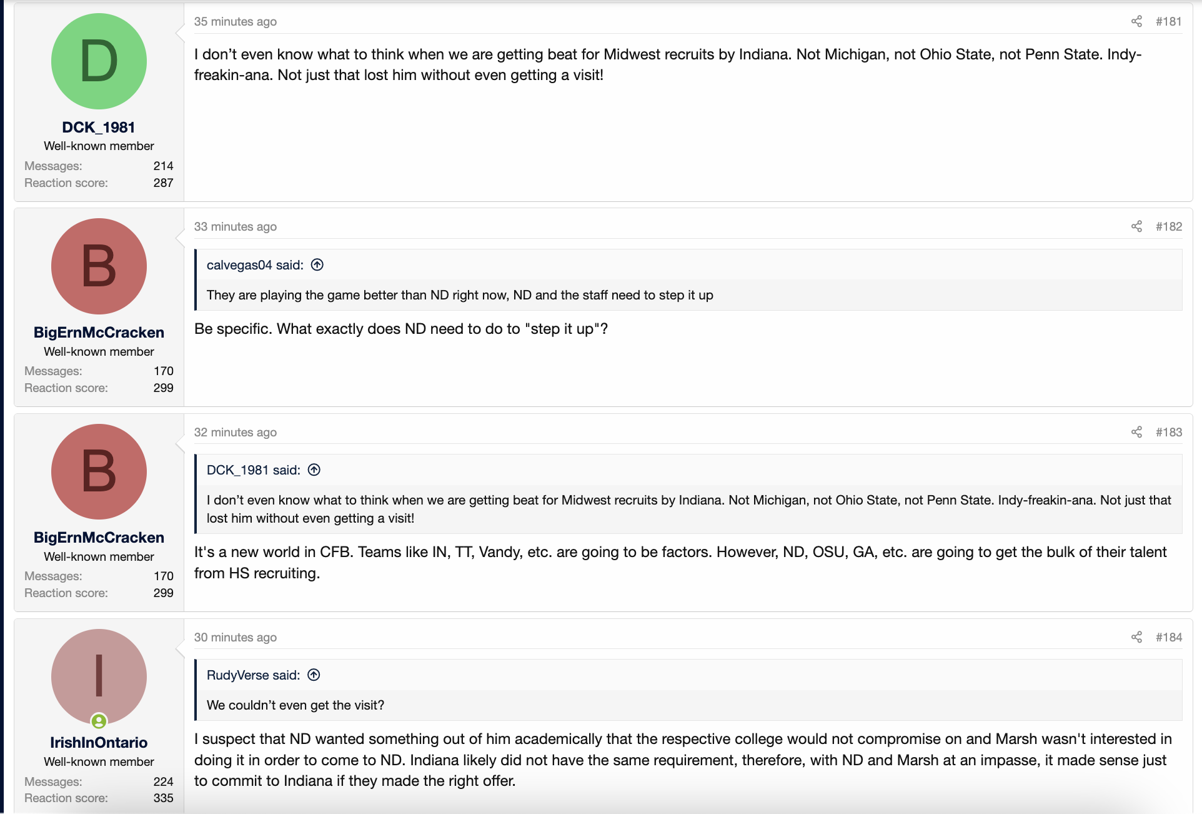Click share icon on post #183

(1136, 432)
